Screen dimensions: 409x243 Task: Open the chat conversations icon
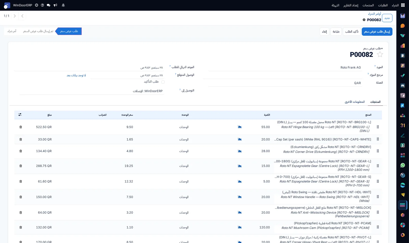[49, 5]
